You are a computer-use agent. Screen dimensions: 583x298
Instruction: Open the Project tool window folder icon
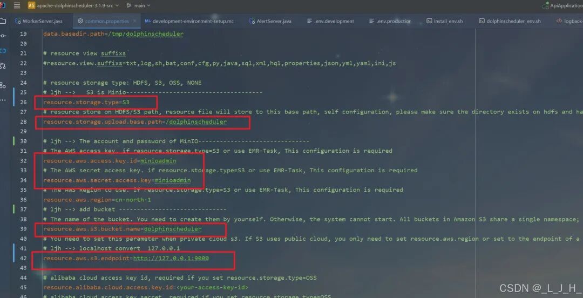(x=3, y=21)
